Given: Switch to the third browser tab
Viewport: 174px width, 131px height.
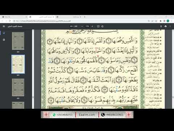Looking at the screenshot, I should pos(69,17).
